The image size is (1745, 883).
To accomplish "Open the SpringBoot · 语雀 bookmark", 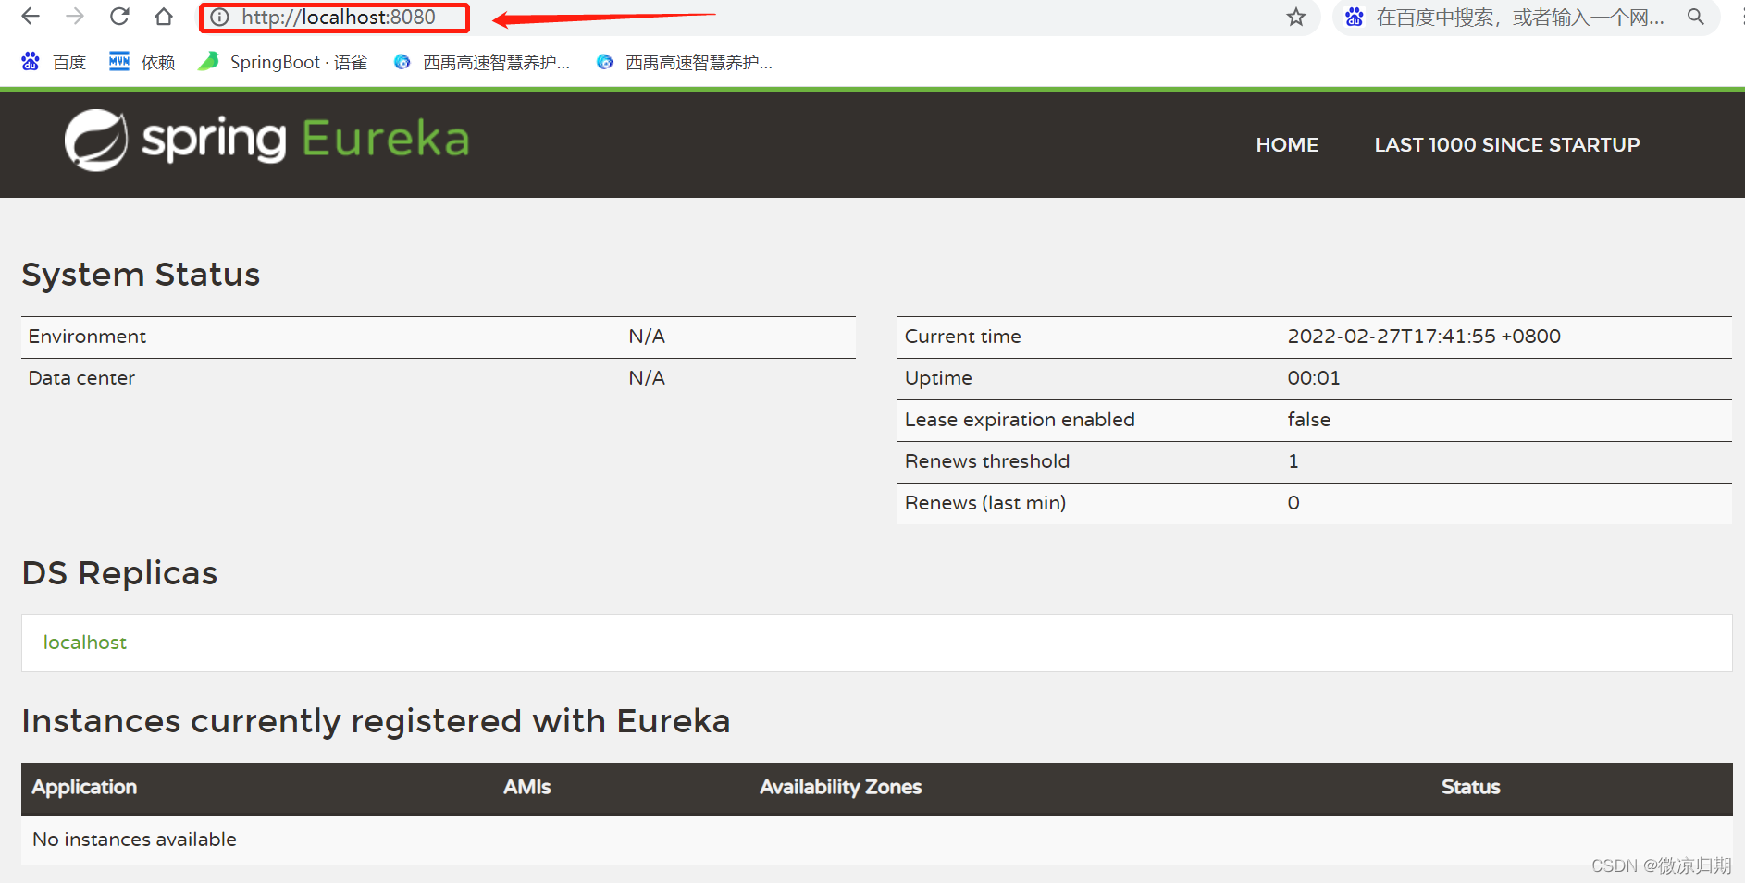I will tap(283, 62).
